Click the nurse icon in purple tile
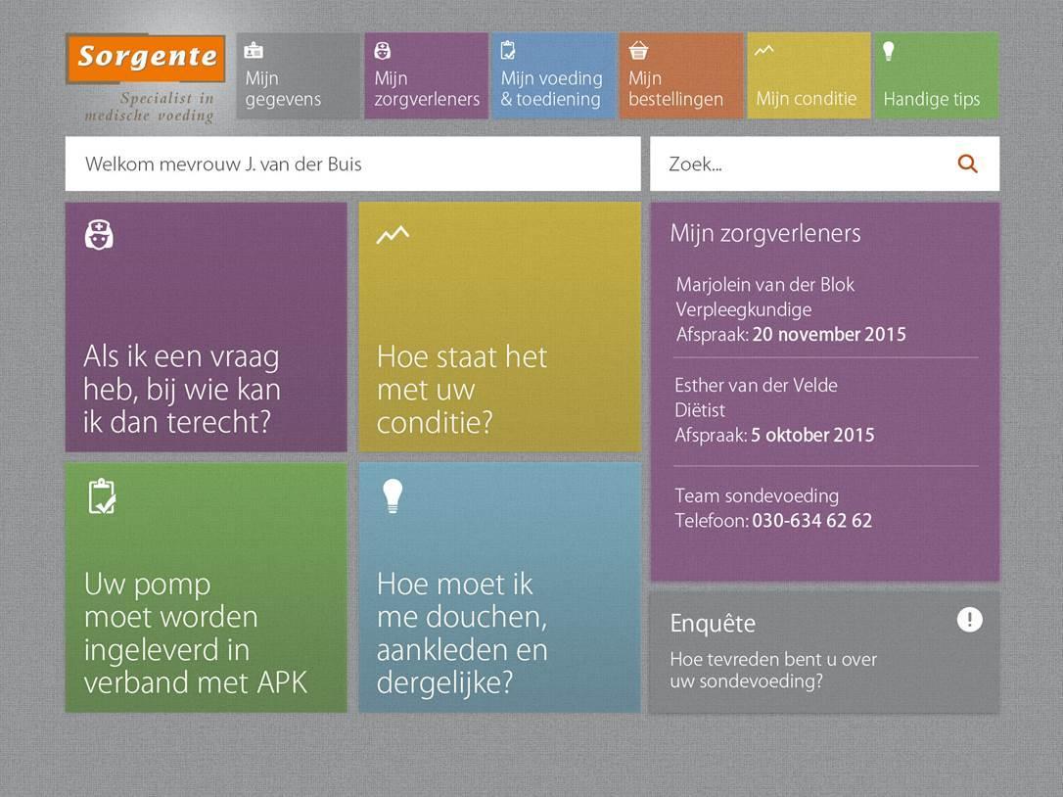This screenshot has height=797, width=1063. tap(99, 234)
